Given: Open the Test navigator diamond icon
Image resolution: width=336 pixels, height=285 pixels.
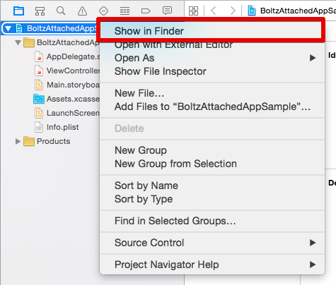Looking at the screenshot, I should pos(103,11).
